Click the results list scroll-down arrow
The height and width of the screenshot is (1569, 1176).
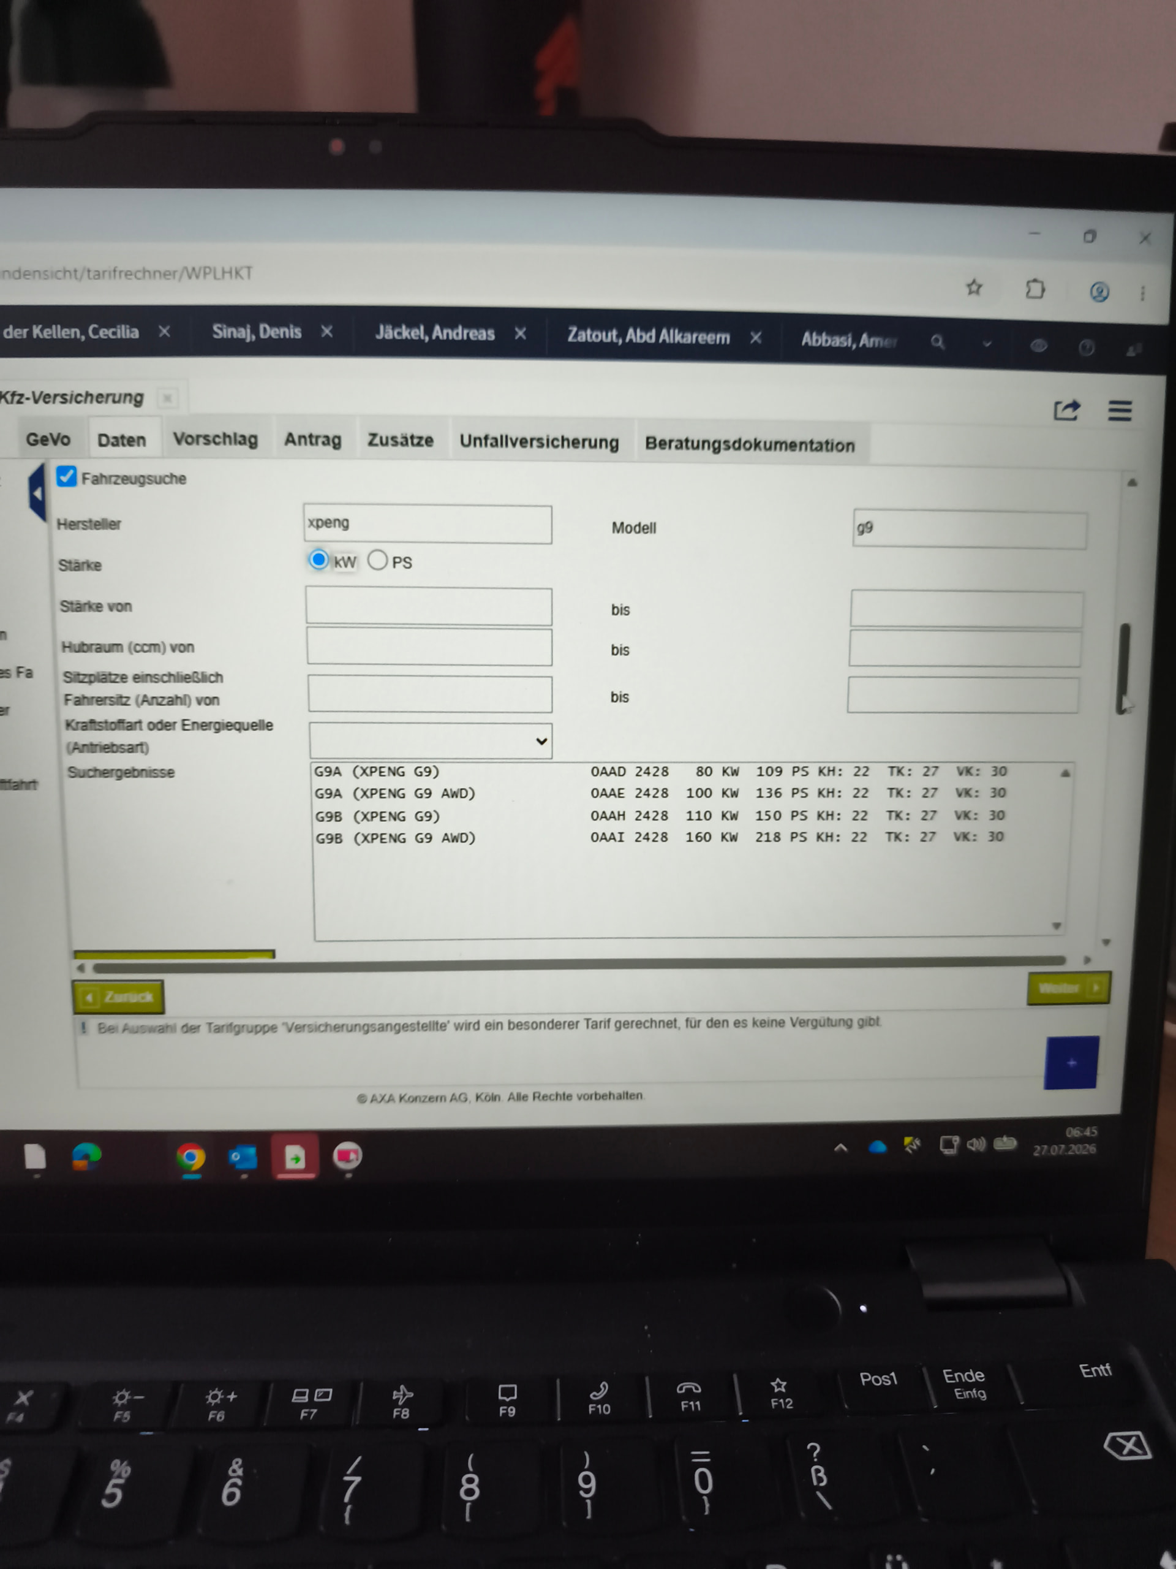tap(1056, 925)
